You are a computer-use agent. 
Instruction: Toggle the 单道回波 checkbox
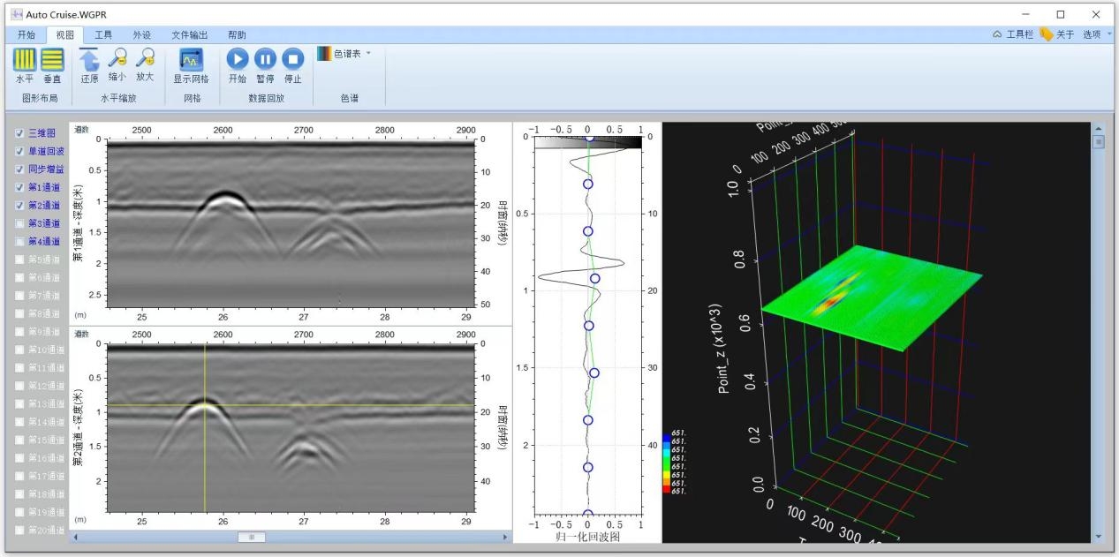click(x=19, y=151)
